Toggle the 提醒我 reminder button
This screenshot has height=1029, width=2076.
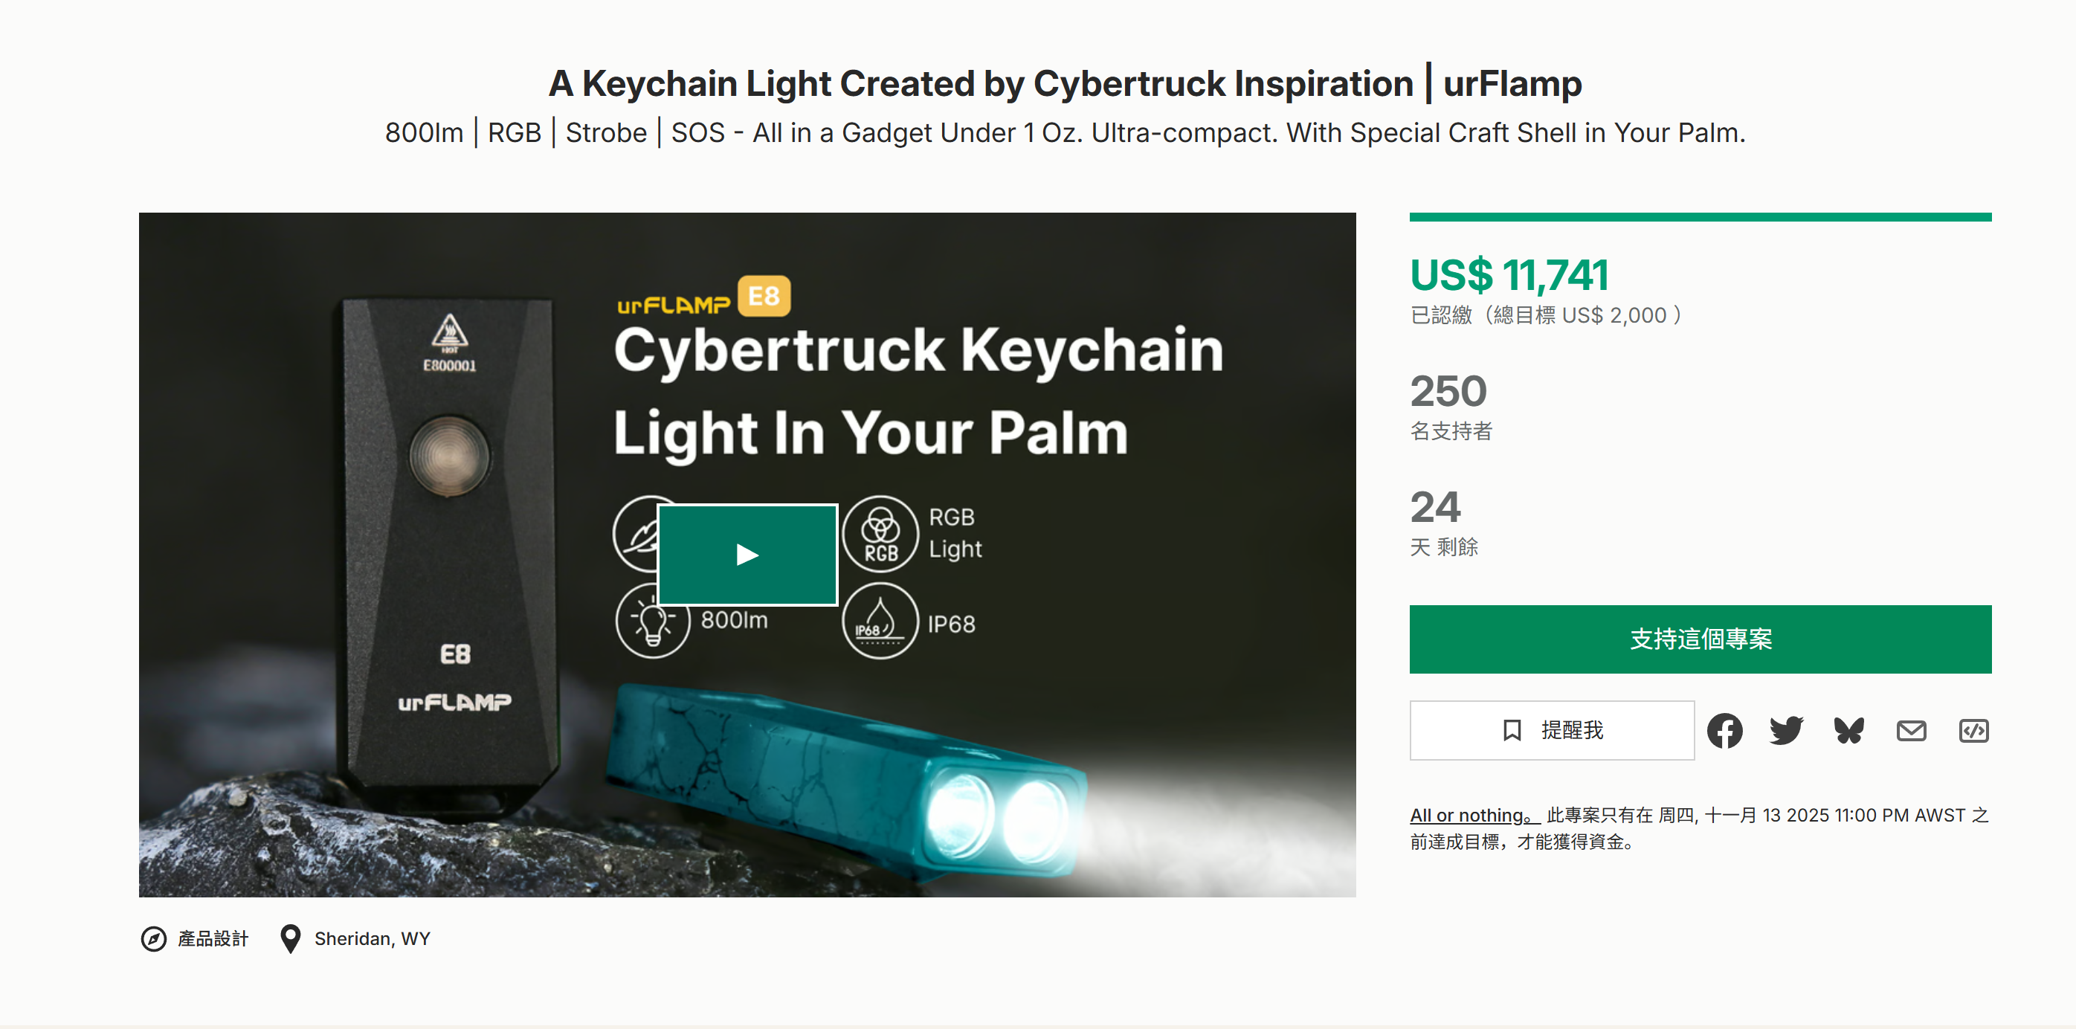1551,731
